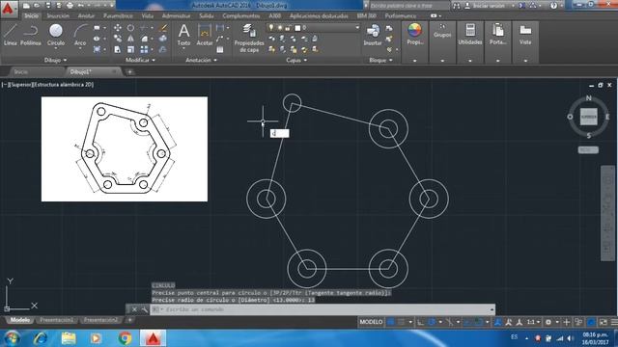Open the Administrar ribbon tab
The image size is (618, 347).
pyautogui.click(x=176, y=16)
